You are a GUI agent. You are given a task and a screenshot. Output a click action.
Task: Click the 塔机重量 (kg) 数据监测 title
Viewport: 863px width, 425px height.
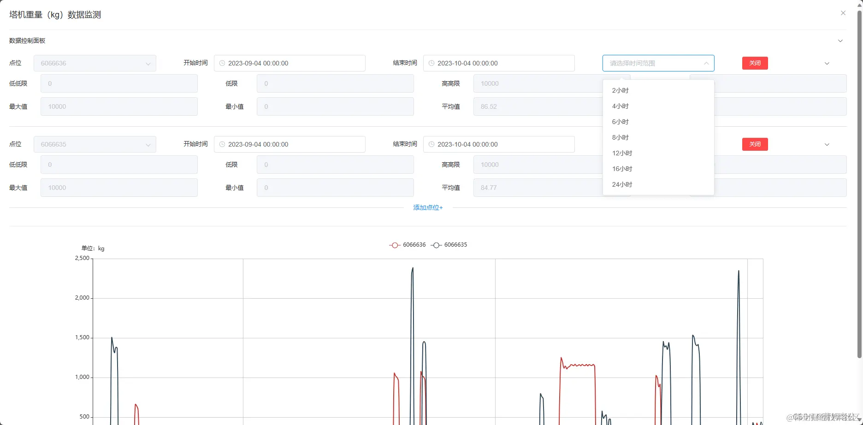click(55, 15)
